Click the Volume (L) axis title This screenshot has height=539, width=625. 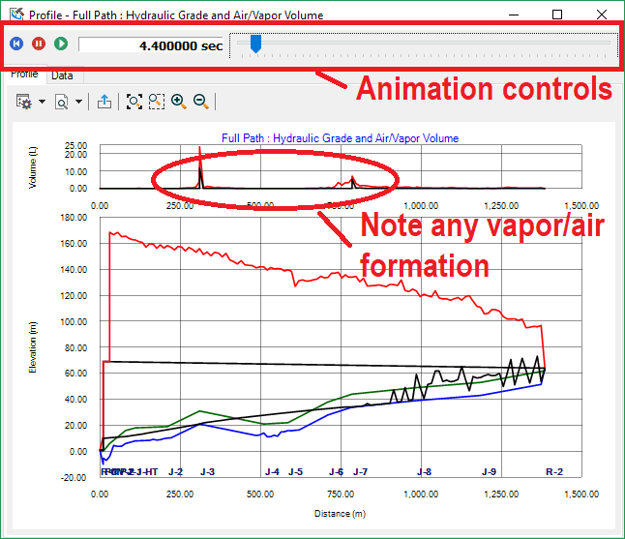coord(32,167)
